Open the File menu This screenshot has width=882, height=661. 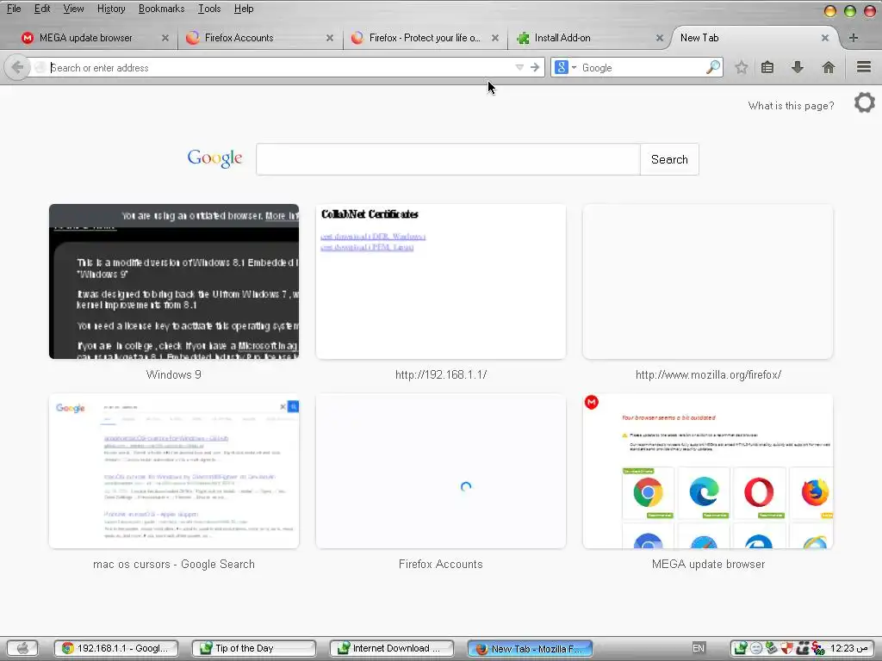pos(14,9)
